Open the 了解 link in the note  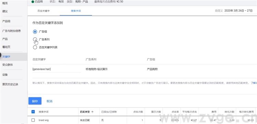(x=254, y=83)
